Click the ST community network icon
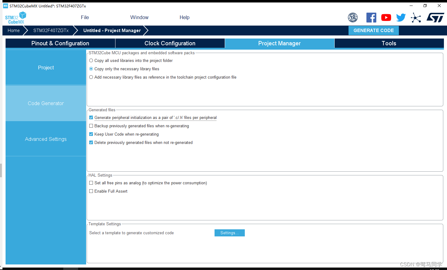Image resolution: width=447 pixels, height=270 pixels. pyautogui.click(x=416, y=18)
